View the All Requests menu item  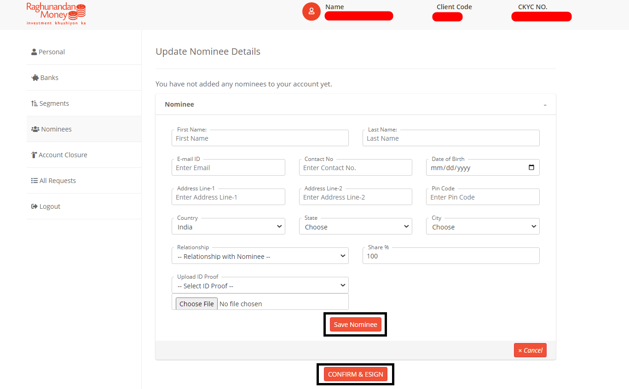coord(84,181)
